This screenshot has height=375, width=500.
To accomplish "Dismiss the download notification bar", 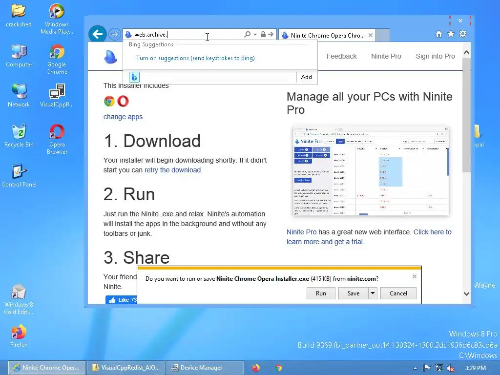I will coord(414,276).
